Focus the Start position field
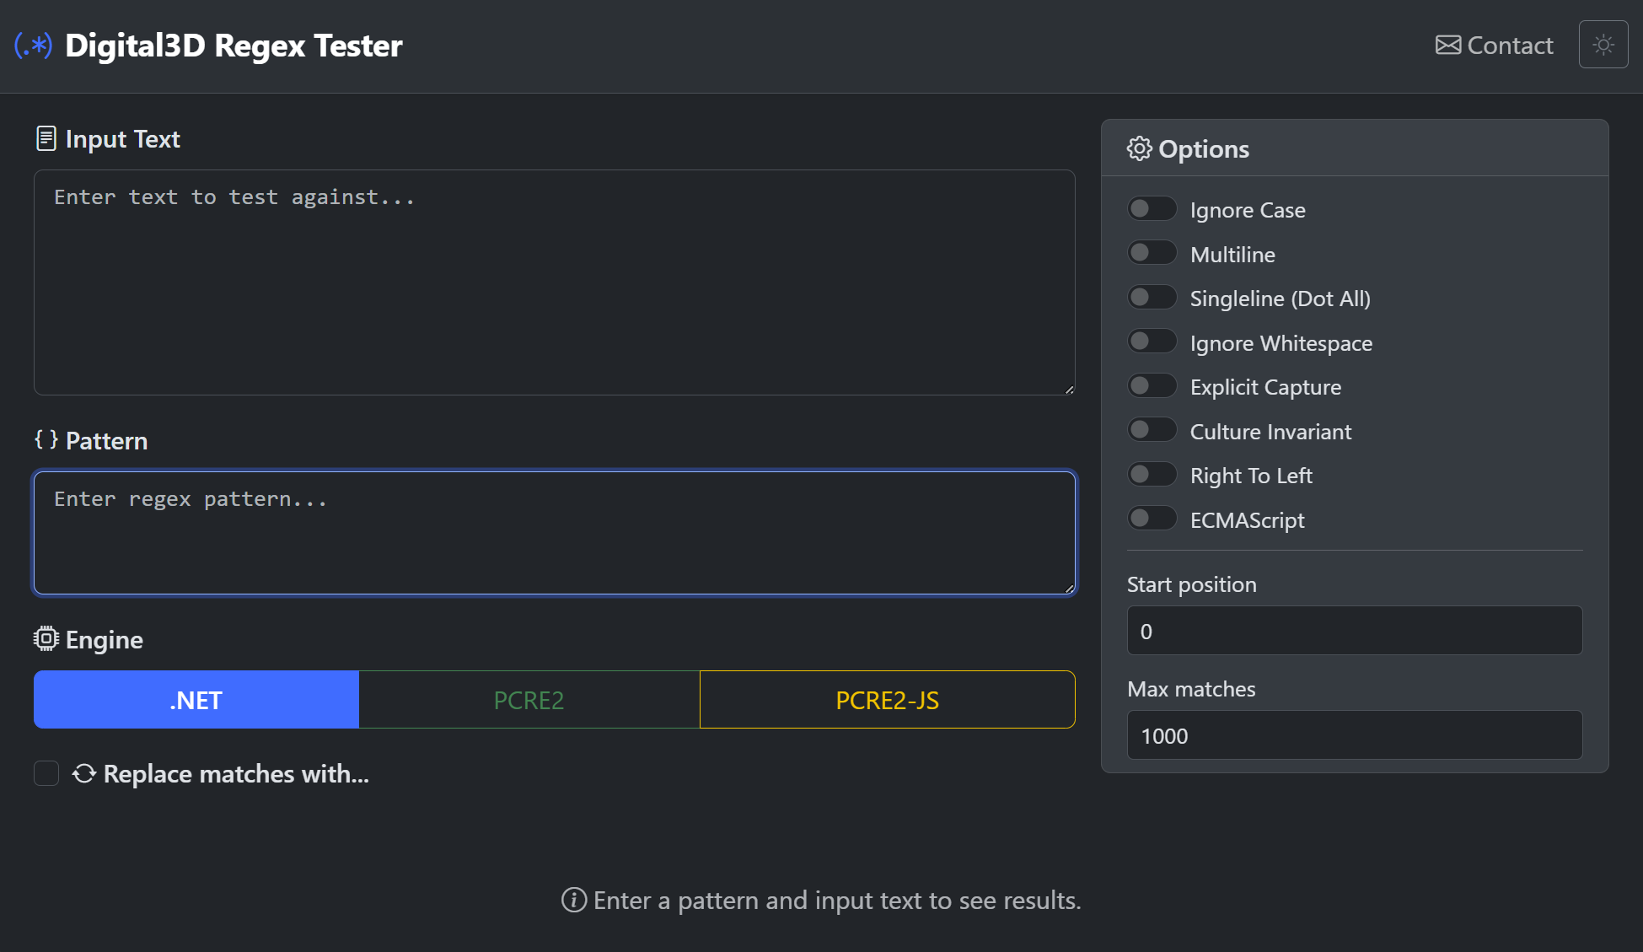Viewport: 1643px width, 952px height. [1354, 631]
